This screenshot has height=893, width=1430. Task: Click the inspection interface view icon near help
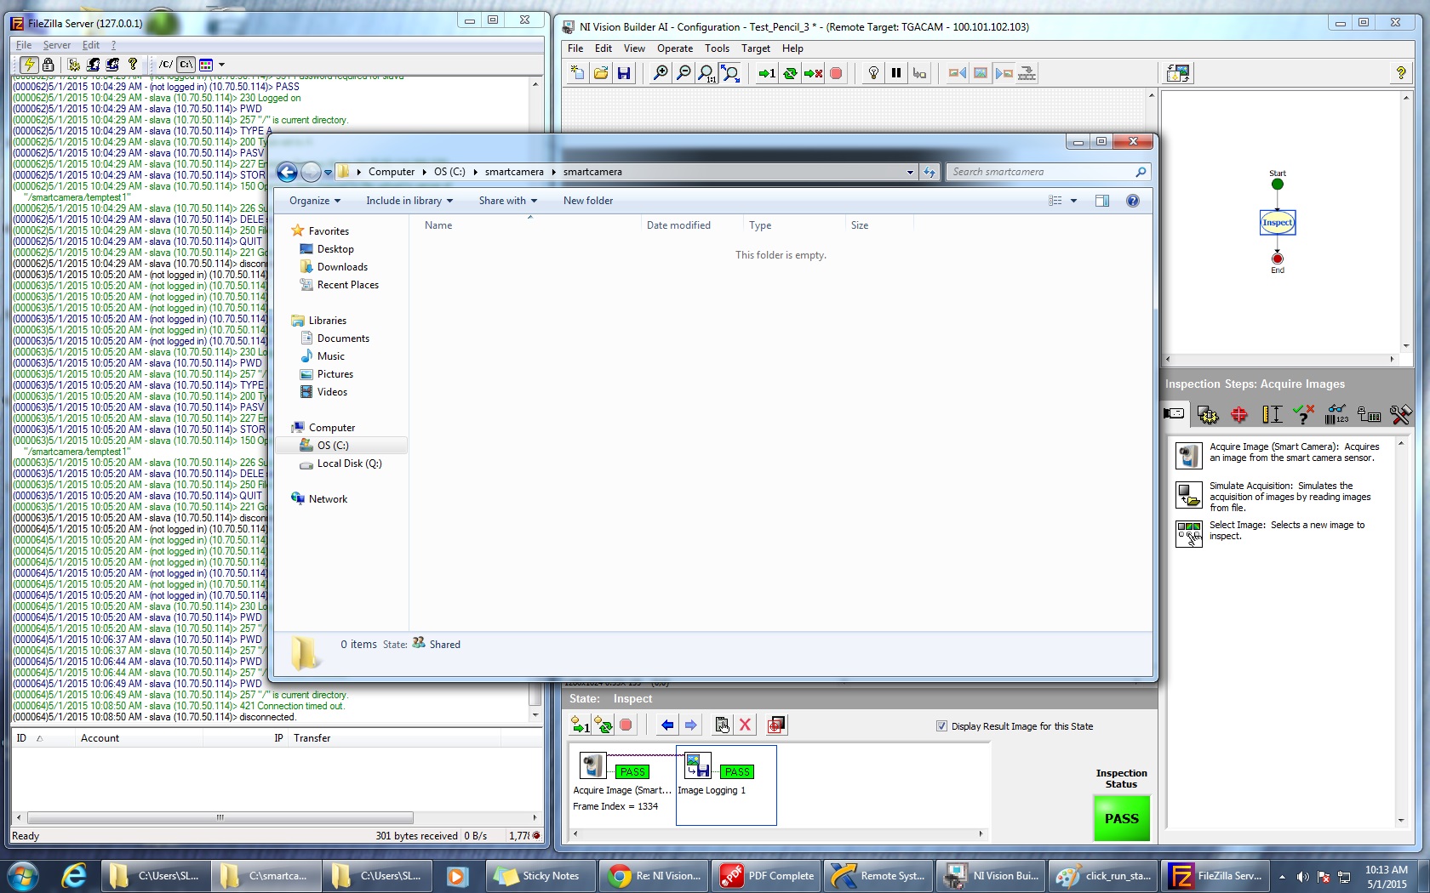pyautogui.click(x=1179, y=73)
